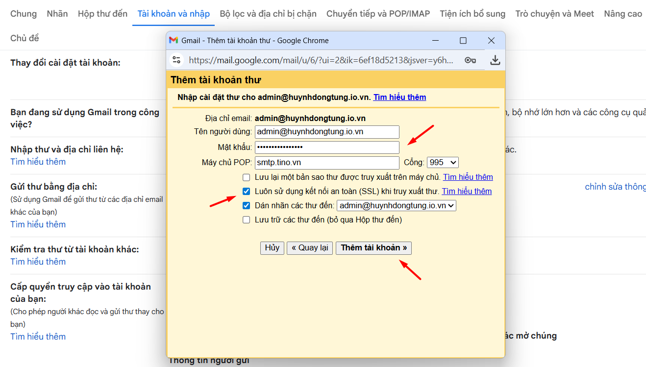The width and height of the screenshot is (646, 367).
Task: Focus the Máy chủ POP server field
Action: [x=327, y=162]
